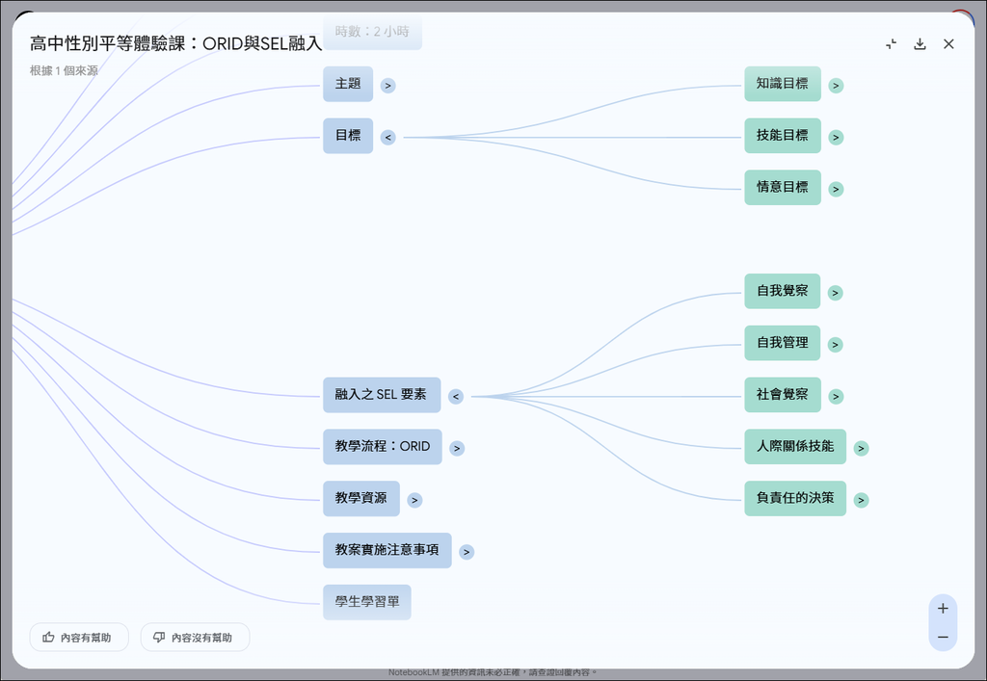987x681 pixels.
Task: Select the 教案實施注意事項 node
Action: (387, 550)
